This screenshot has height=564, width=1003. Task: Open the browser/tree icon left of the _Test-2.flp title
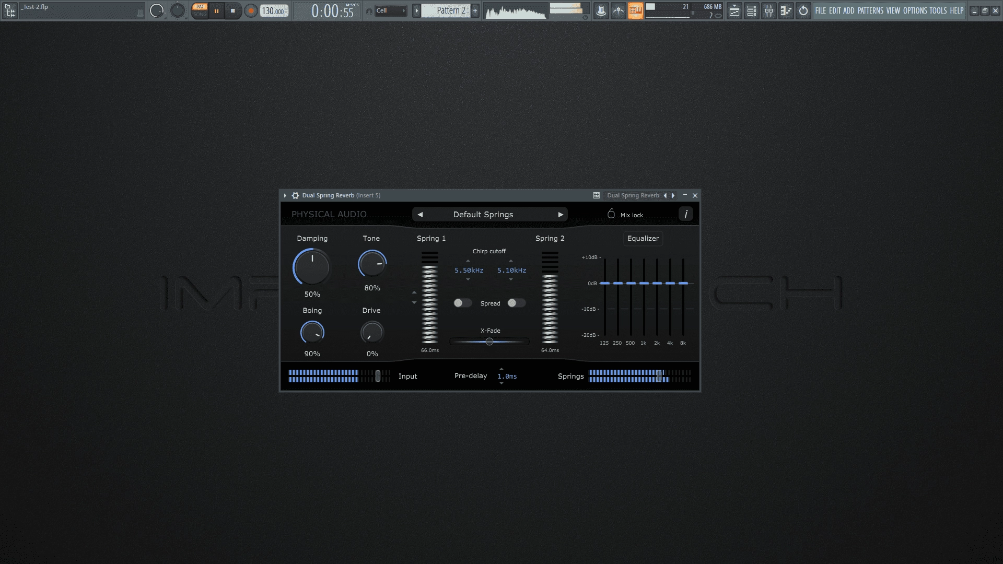[9, 10]
